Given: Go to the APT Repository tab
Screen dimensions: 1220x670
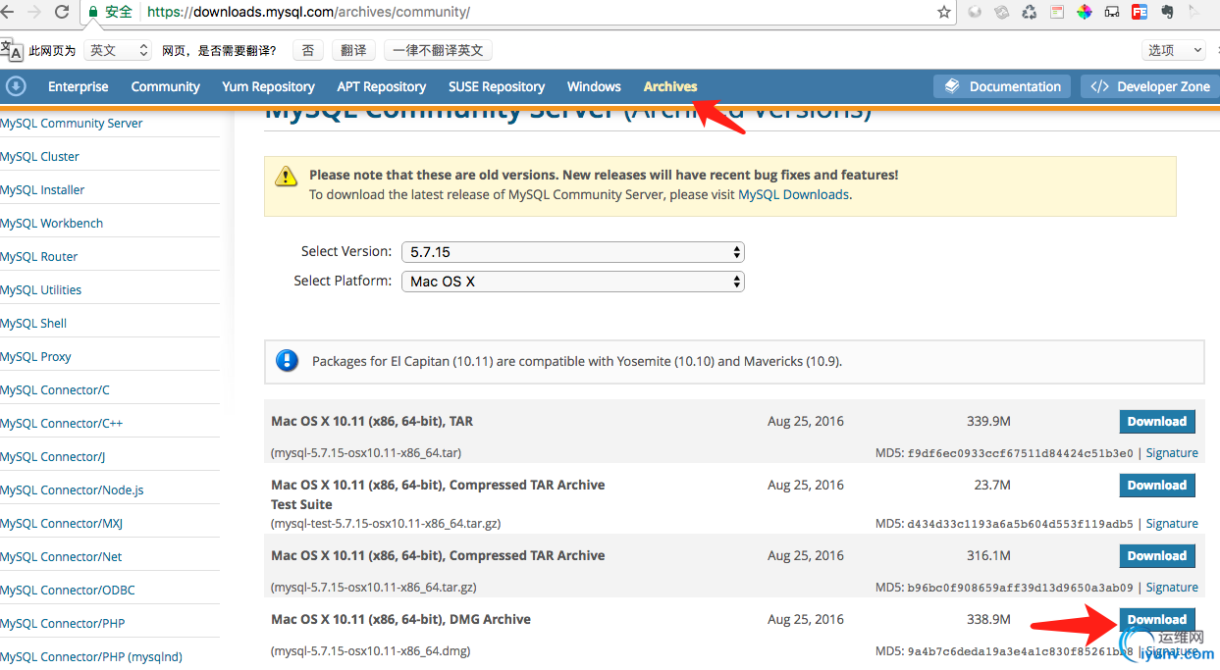Looking at the screenshot, I should [382, 86].
